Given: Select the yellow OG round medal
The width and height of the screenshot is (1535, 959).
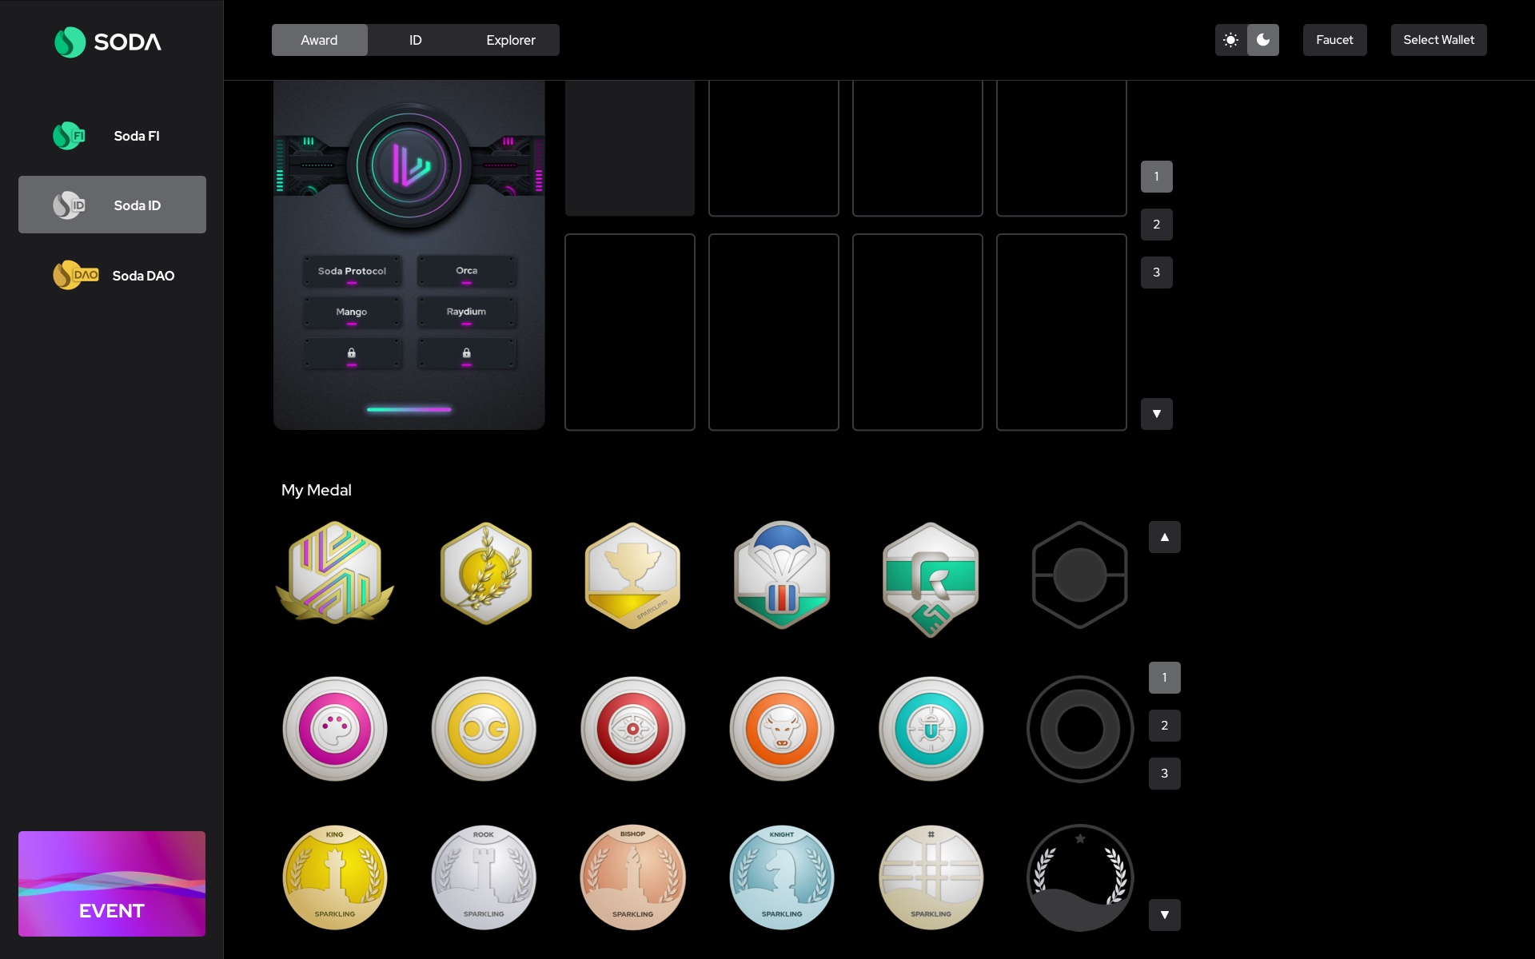Looking at the screenshot, I should click(484, 729).
